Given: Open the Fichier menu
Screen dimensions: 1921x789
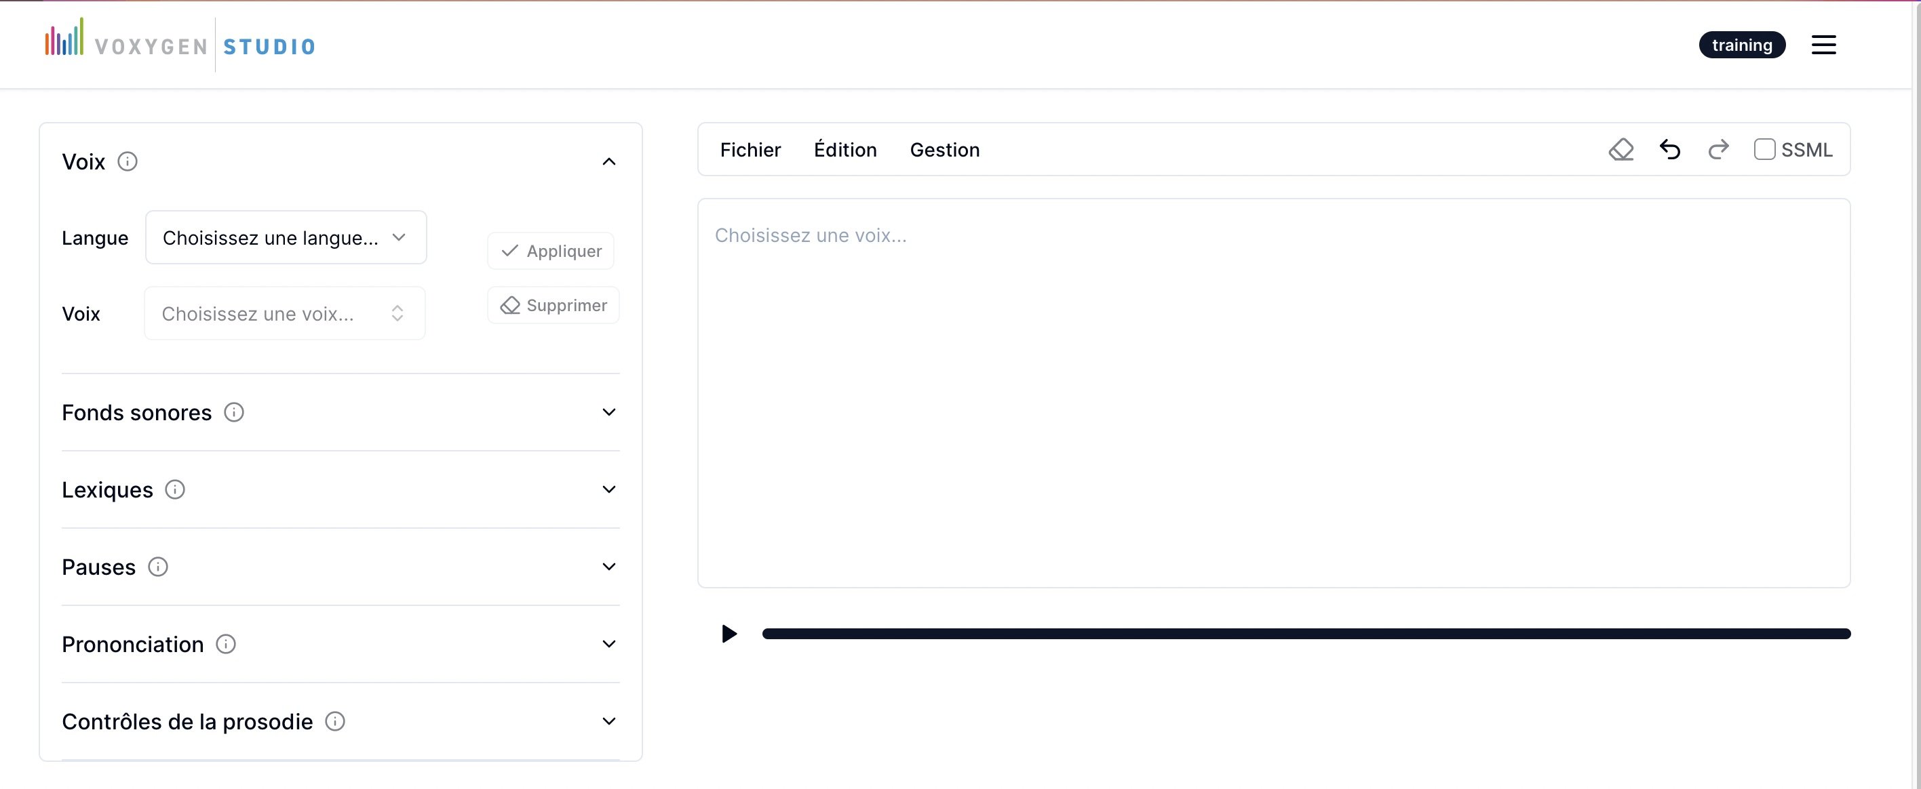Looking at the screenshot, I should point(750,150).
